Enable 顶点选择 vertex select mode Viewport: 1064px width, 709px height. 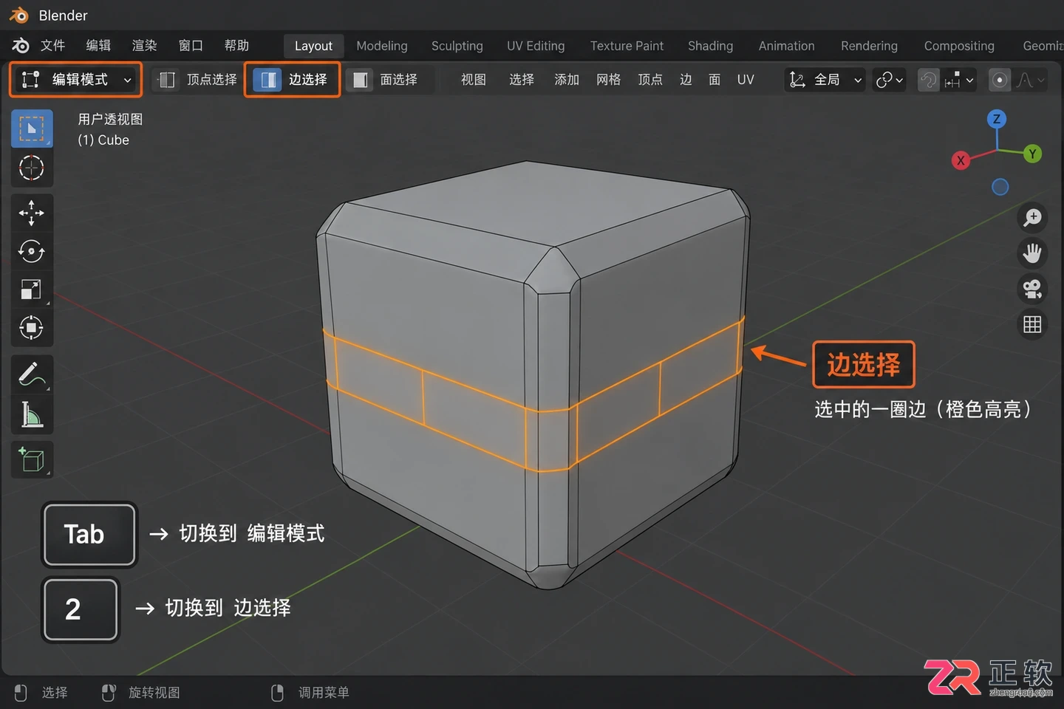(x=197, y=80)
